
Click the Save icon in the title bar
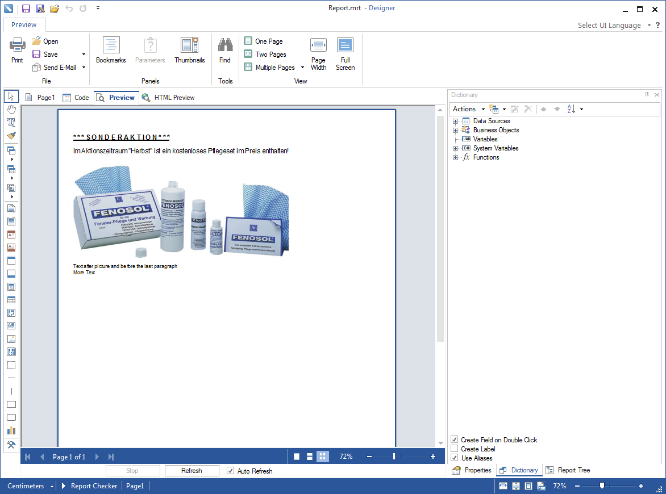click(26, 8)
